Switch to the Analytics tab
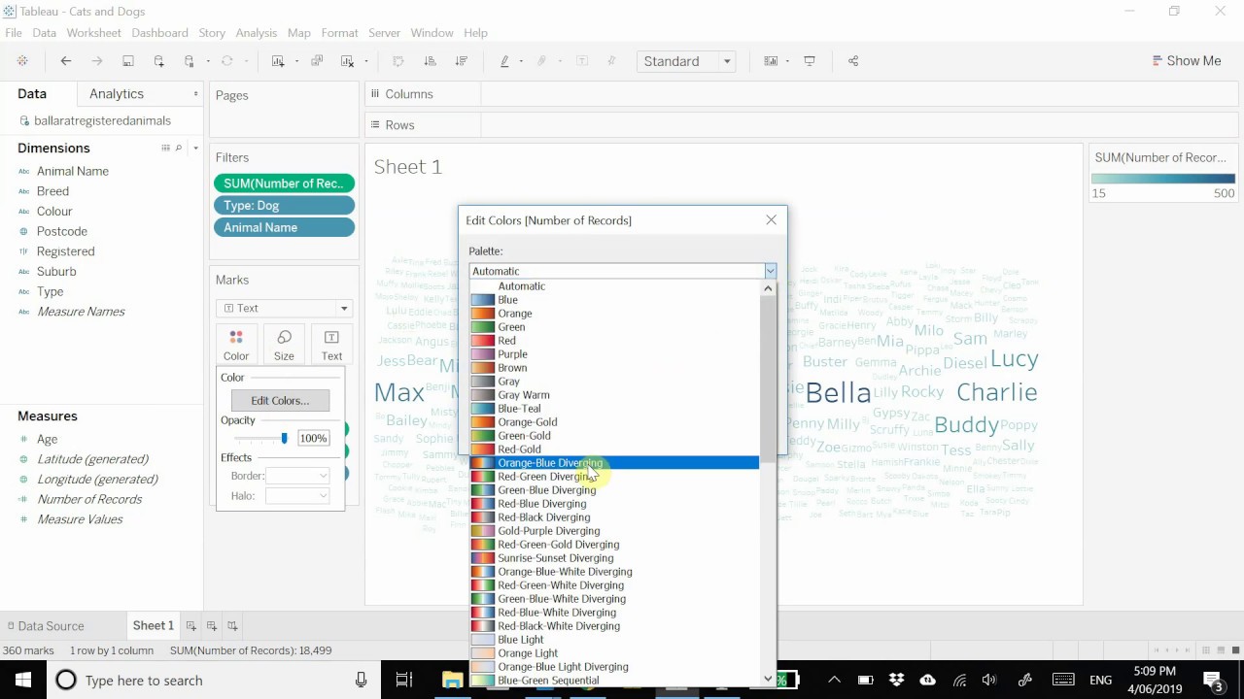This screenshot has width=1244, height=699. tap(117, 94)
